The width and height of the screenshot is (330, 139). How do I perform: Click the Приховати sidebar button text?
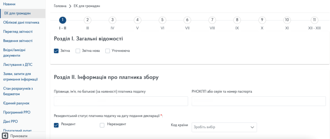19,136
